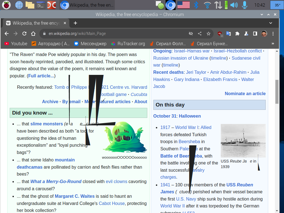
Task: Open the Bluetooth tray menu
Action: tap(196, 5)
